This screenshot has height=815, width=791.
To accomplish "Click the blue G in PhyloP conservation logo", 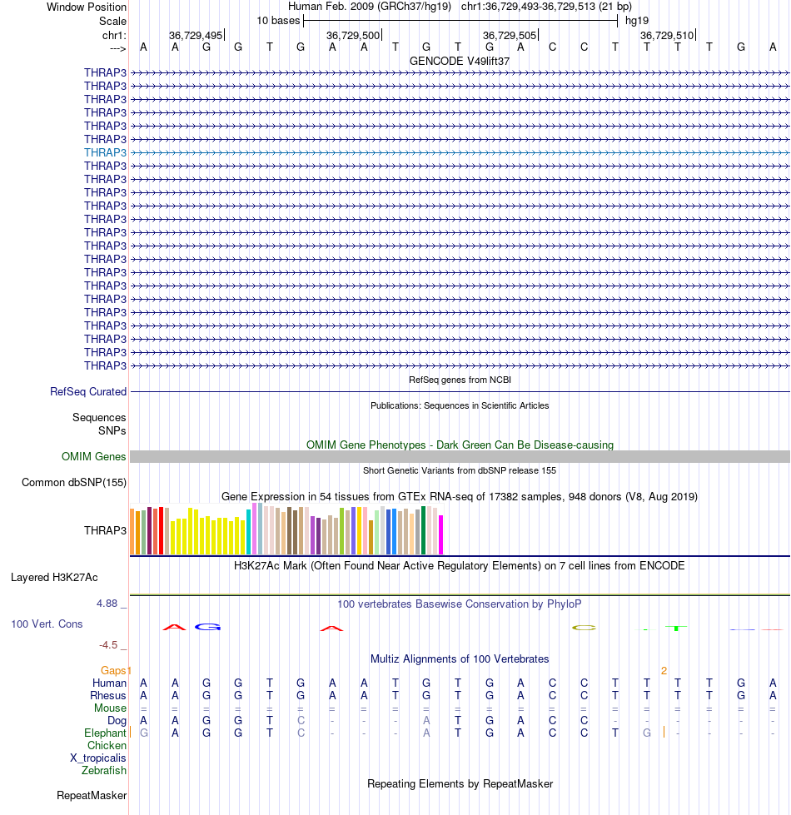I will point(207,628).
